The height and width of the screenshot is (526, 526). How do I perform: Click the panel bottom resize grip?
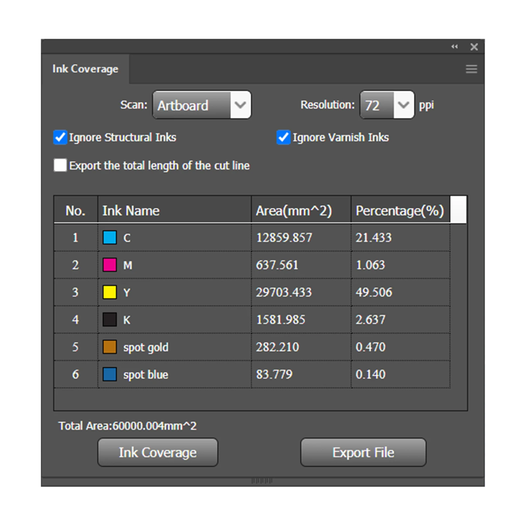(262, 481)
